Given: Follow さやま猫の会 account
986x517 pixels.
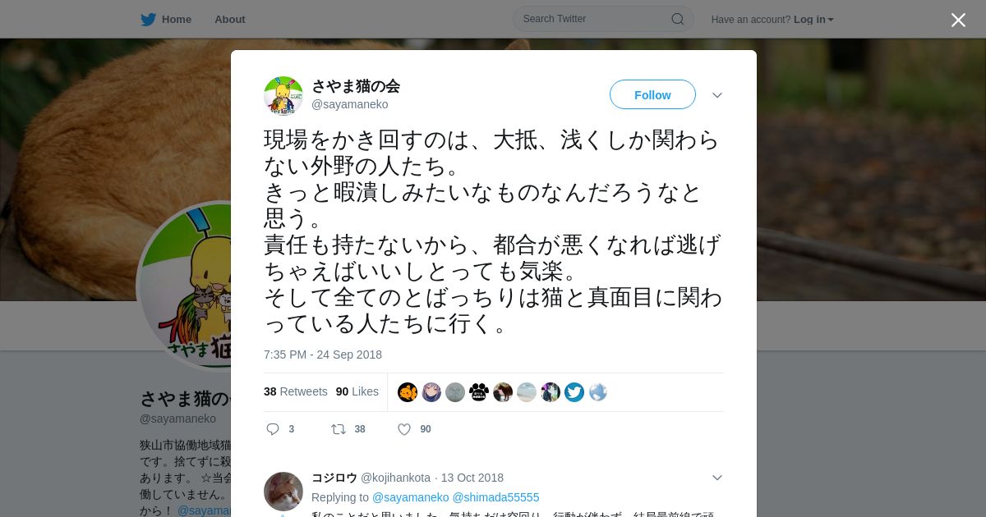Looking at the screenshot, I should [x=652, y=95].
